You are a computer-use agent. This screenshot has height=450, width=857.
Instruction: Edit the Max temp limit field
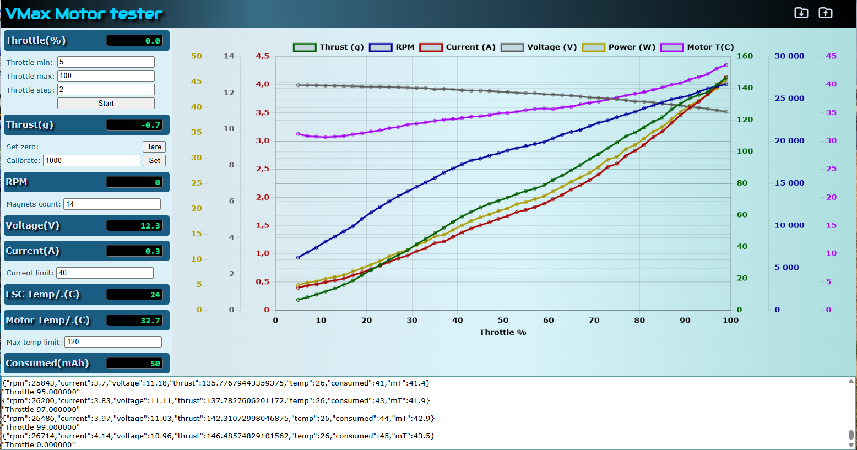(x=113, y=341)
